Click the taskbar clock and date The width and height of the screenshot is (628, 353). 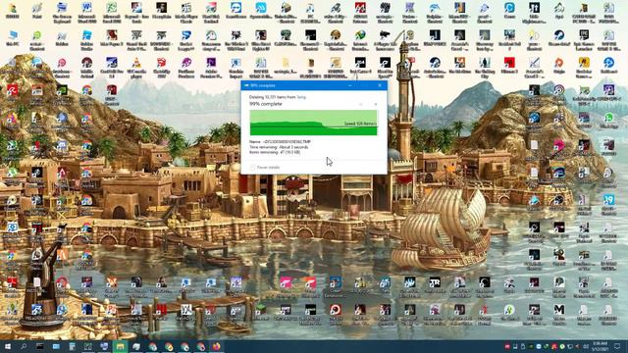pyautogui.click(x=600, y=346)
